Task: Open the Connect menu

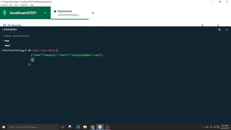Action: coord(4,5)
